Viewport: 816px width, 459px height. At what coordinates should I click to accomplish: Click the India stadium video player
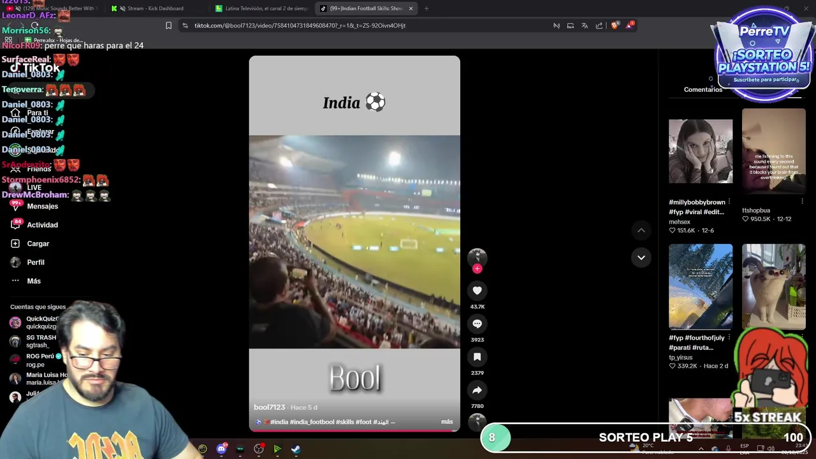(354, 242)
